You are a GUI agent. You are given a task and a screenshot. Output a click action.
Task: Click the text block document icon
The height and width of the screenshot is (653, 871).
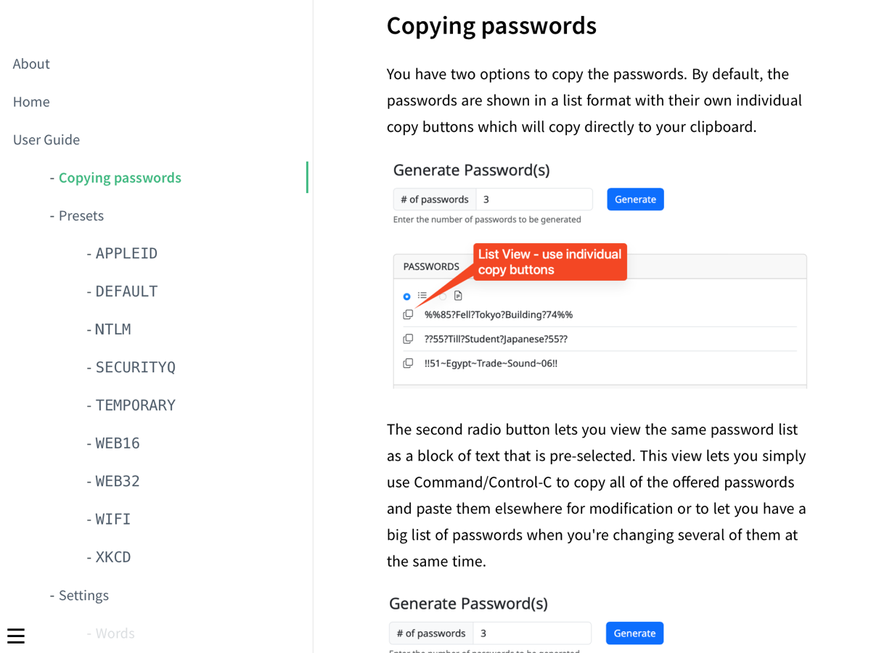458,296
